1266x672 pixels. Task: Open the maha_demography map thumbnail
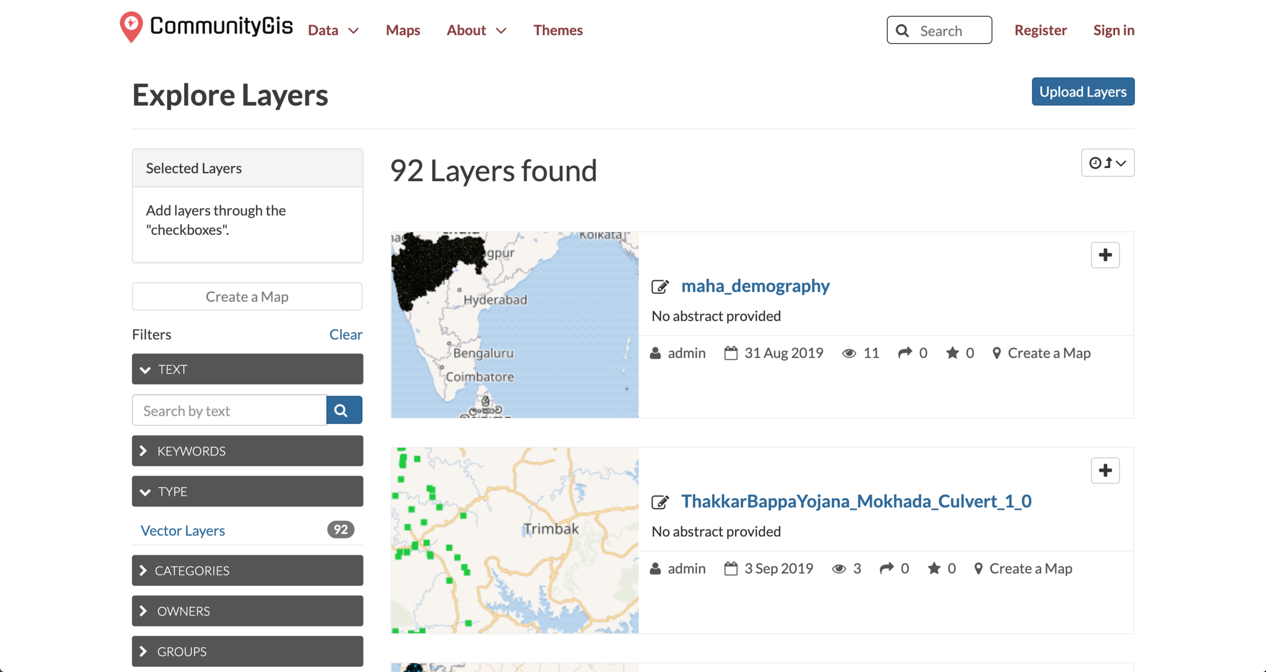[x=515, y=325]
